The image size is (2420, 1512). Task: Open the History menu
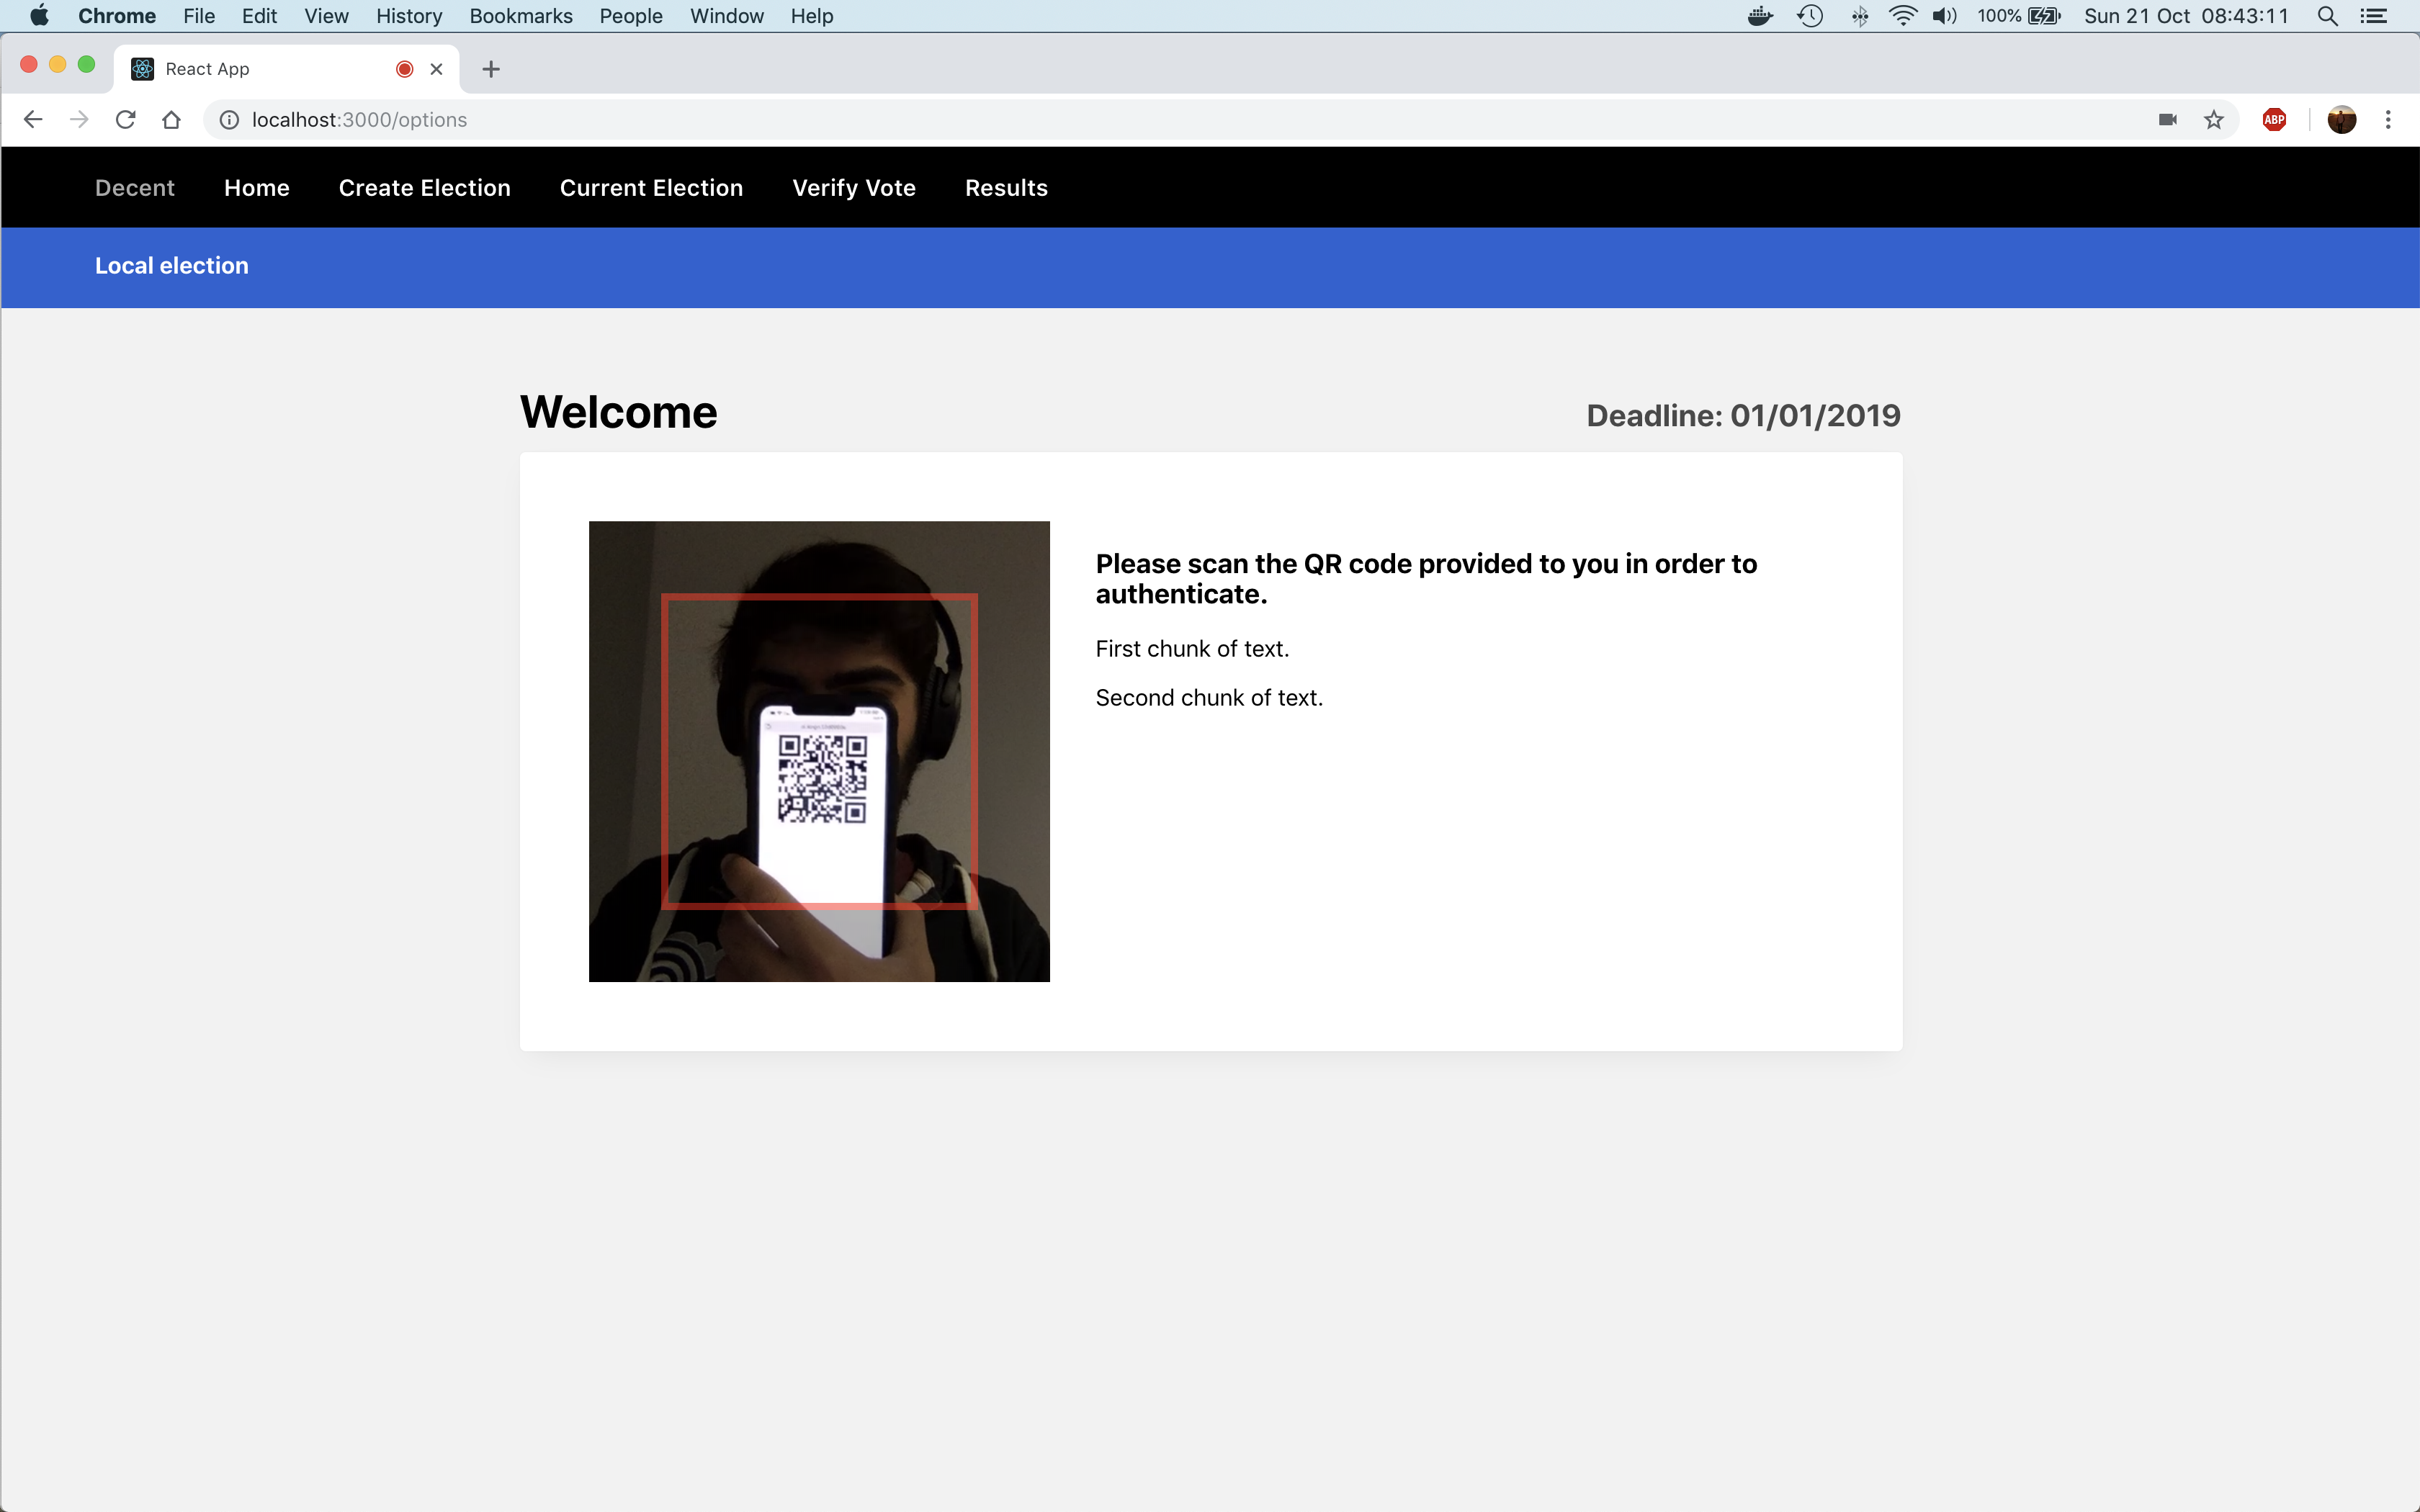408,16
